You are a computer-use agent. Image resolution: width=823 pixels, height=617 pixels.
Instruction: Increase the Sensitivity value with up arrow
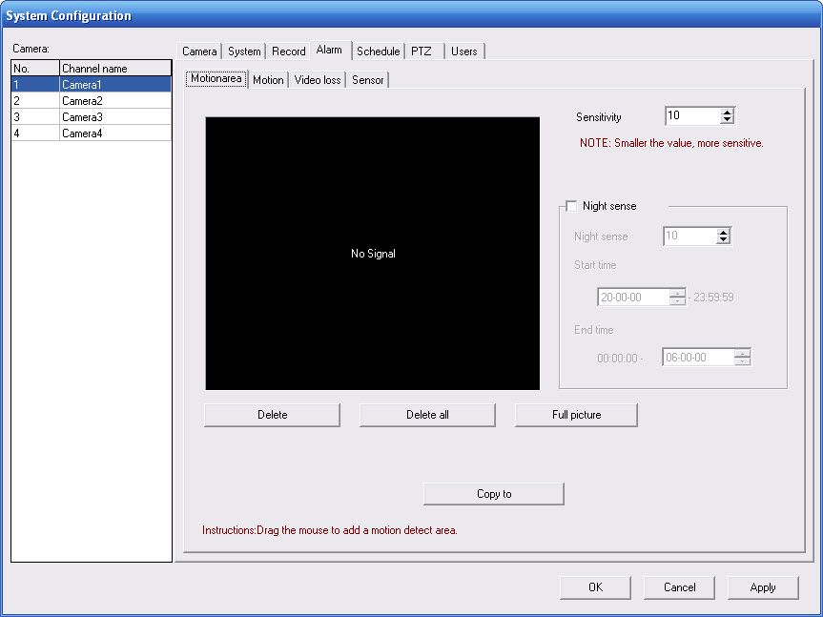pos(728,112)
